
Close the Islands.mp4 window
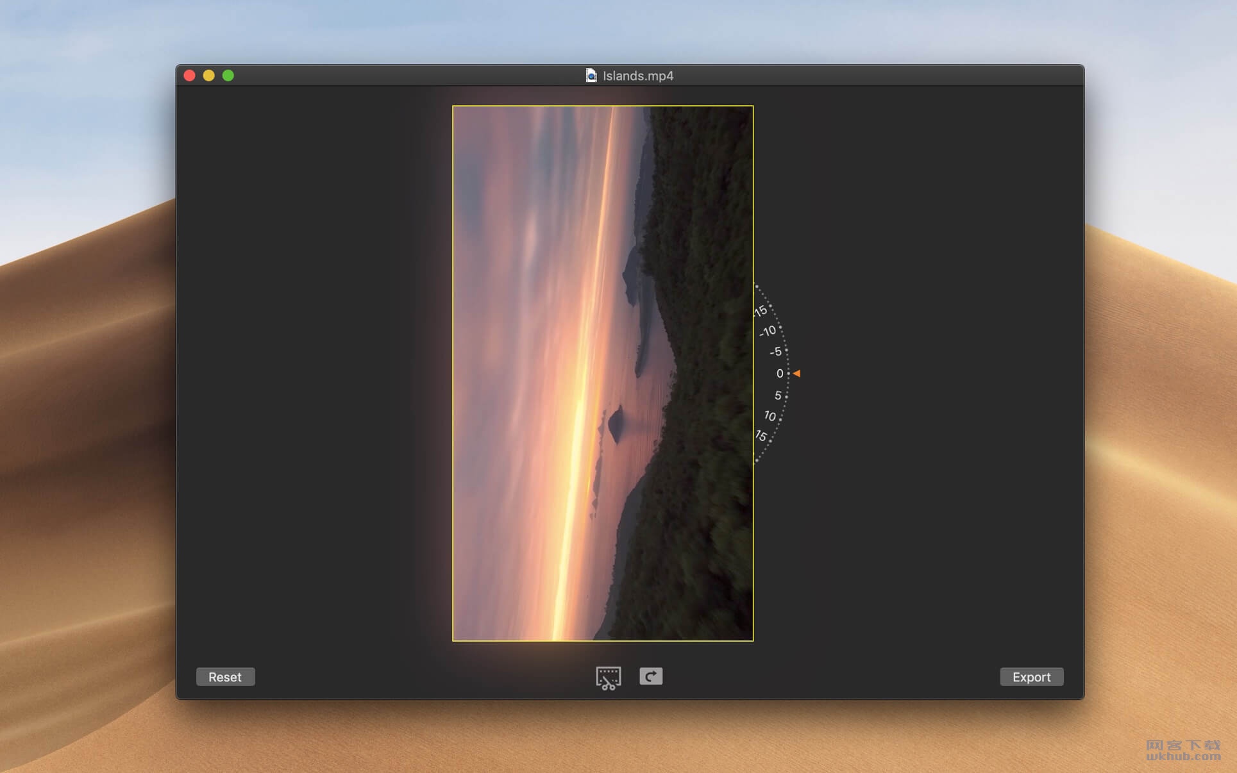[x=190, y=76]
